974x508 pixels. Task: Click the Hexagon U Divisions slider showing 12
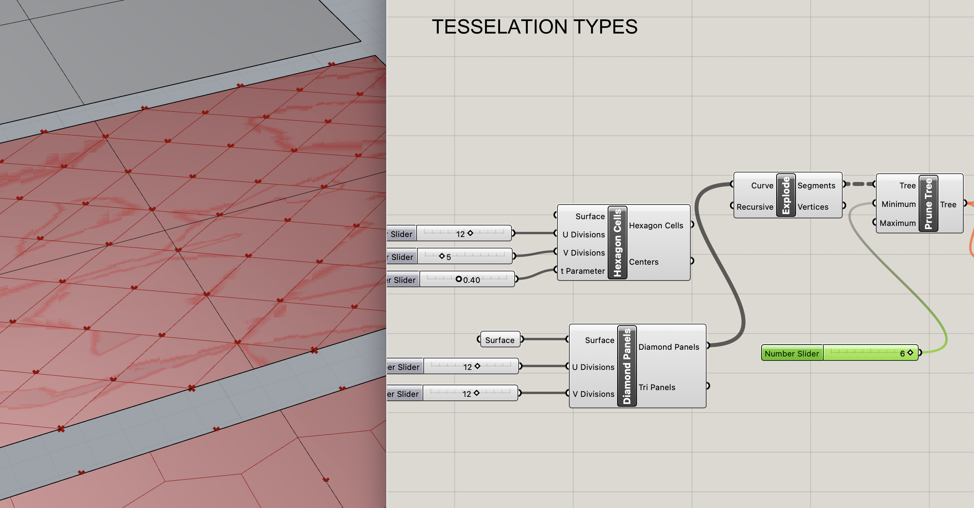coord(464,233)
